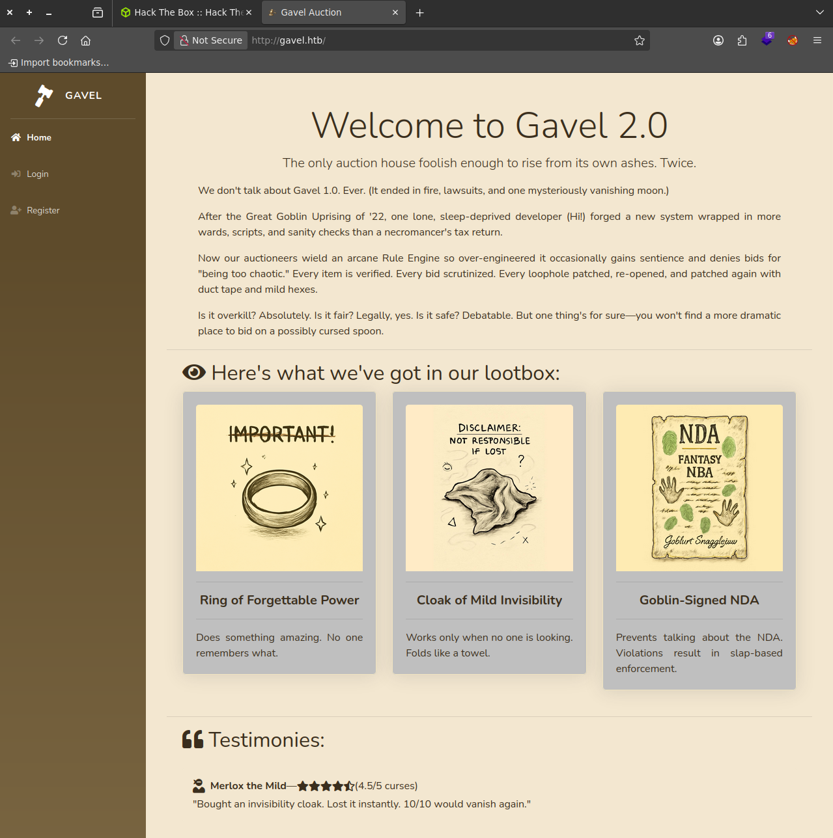Screen dimensions: 833x838
Task: Open browser home page icon
Action: tap(85, 40)
